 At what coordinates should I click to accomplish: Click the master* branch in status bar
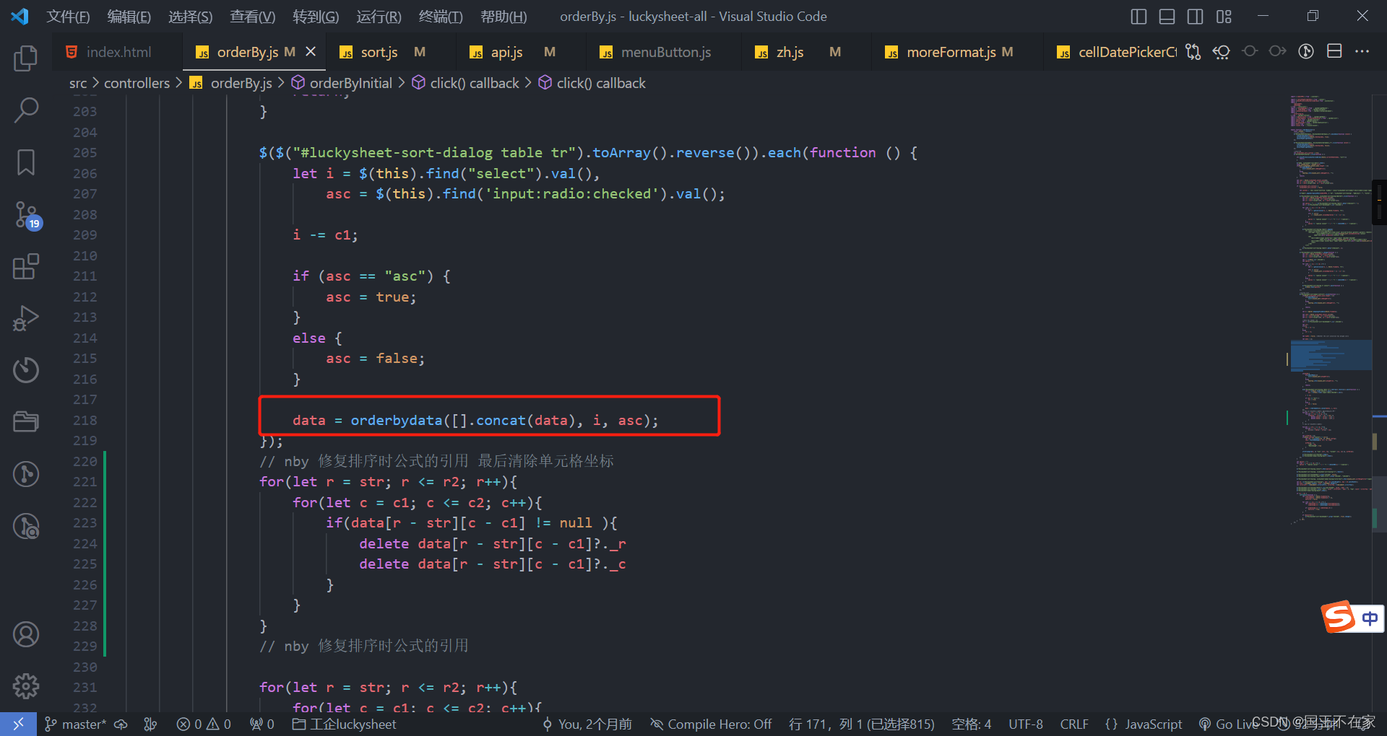(x=76, y=724)
